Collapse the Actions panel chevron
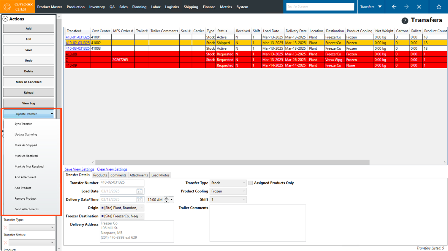 5,19
